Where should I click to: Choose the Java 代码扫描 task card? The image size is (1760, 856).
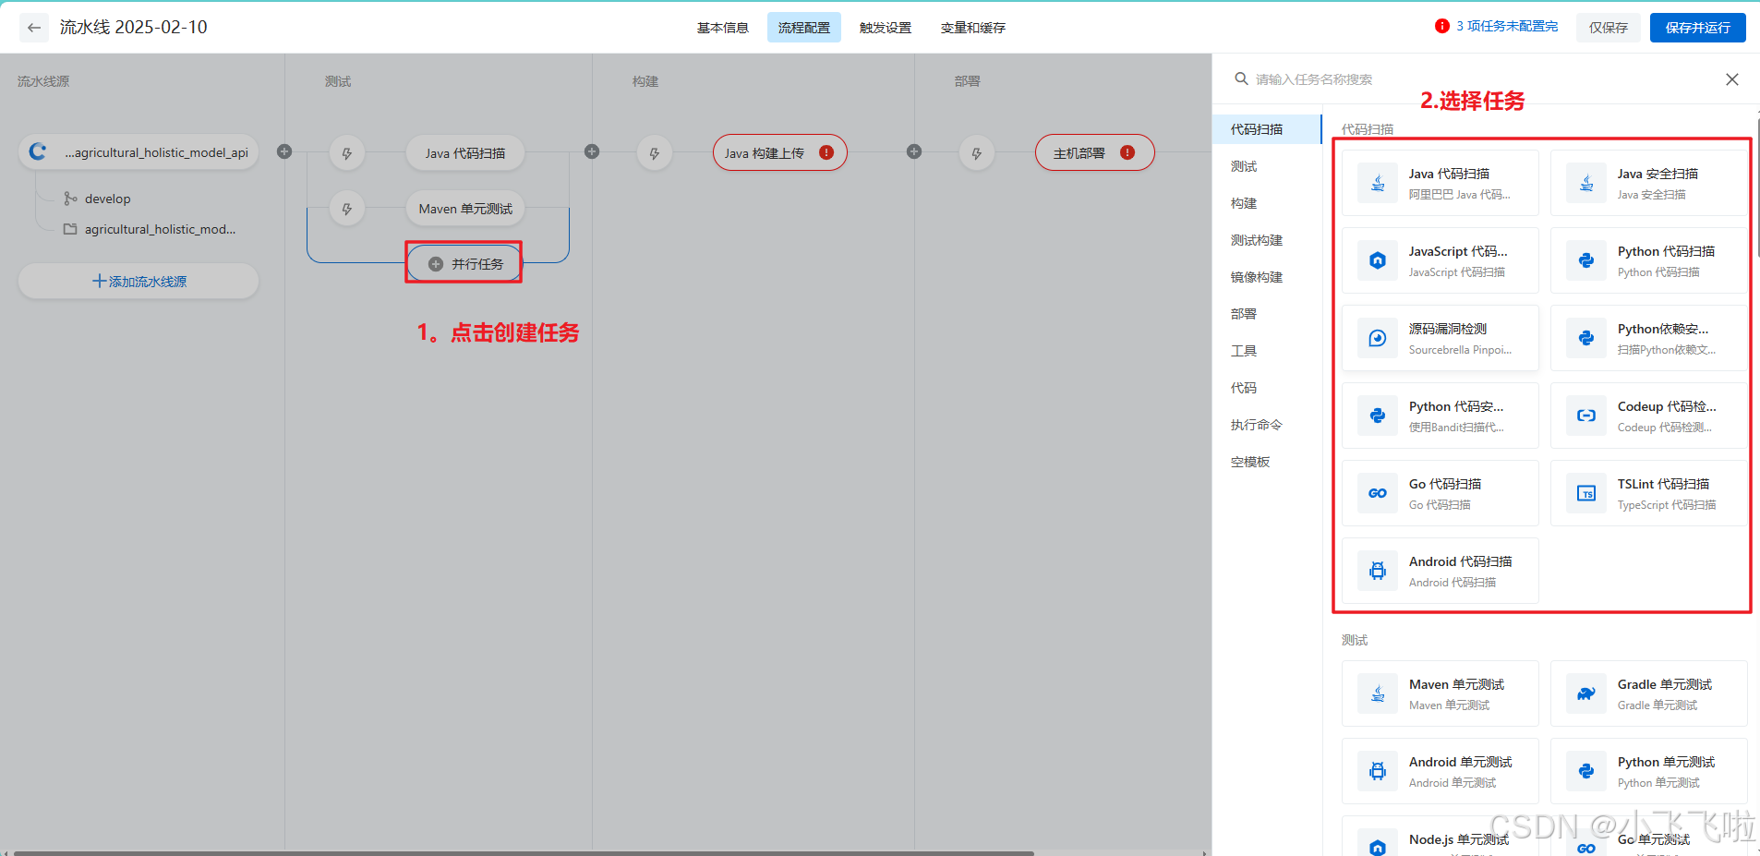tap(1441, 183)
